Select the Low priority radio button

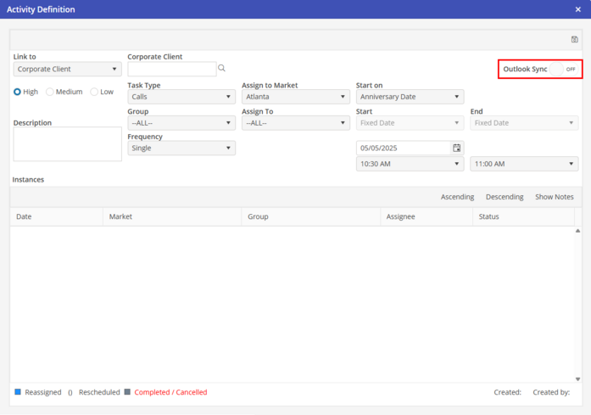click(x=94, y=92)
